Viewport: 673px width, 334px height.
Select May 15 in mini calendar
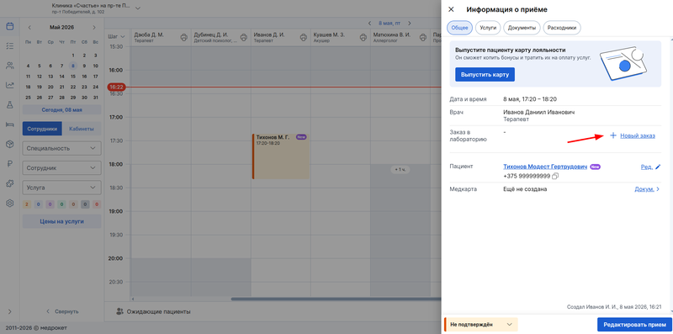[73, 77]
